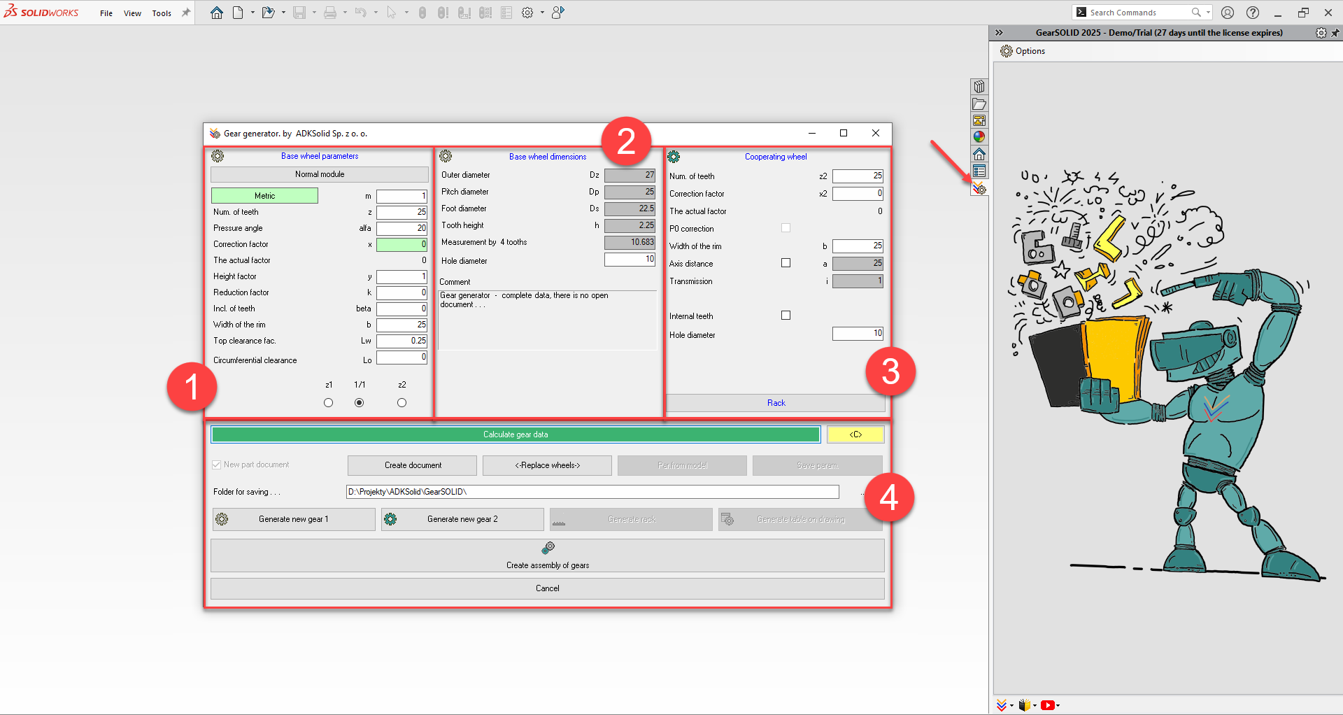Click the gear icon beside Options in GearSOLID pane

[x=1007, y=51]
